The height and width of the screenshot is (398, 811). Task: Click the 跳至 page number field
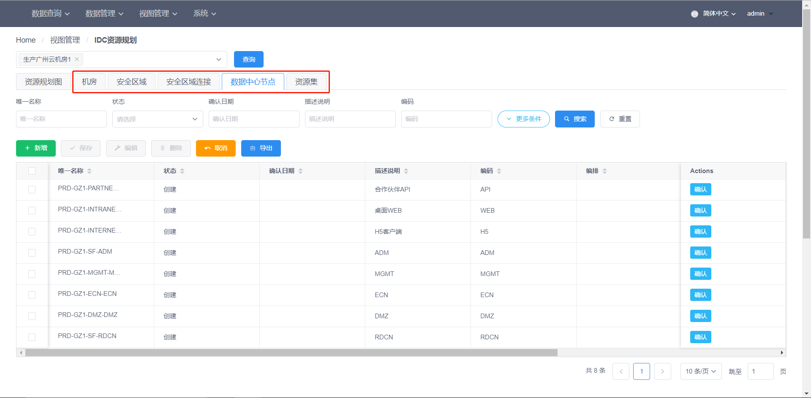tap(760, 371)
